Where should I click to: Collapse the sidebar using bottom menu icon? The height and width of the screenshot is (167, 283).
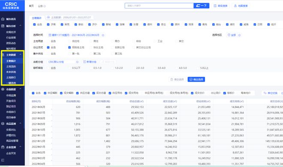click(x=3, y=160)
